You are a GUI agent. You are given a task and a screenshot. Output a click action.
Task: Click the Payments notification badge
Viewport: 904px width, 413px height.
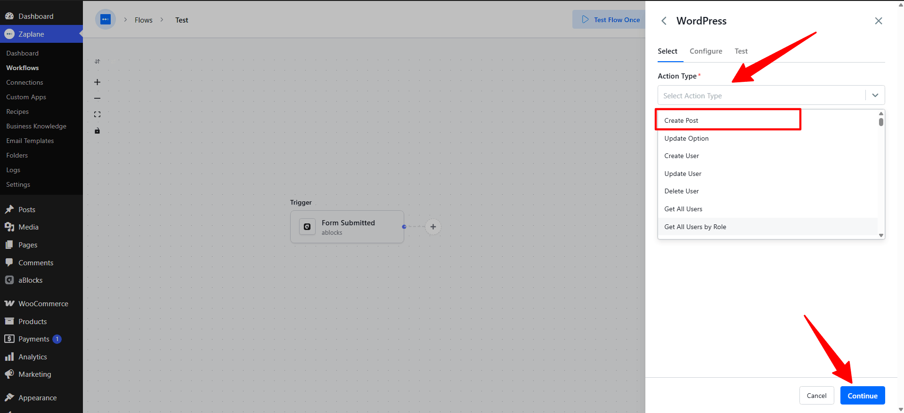pyautogui.click(x=57, y=339)
